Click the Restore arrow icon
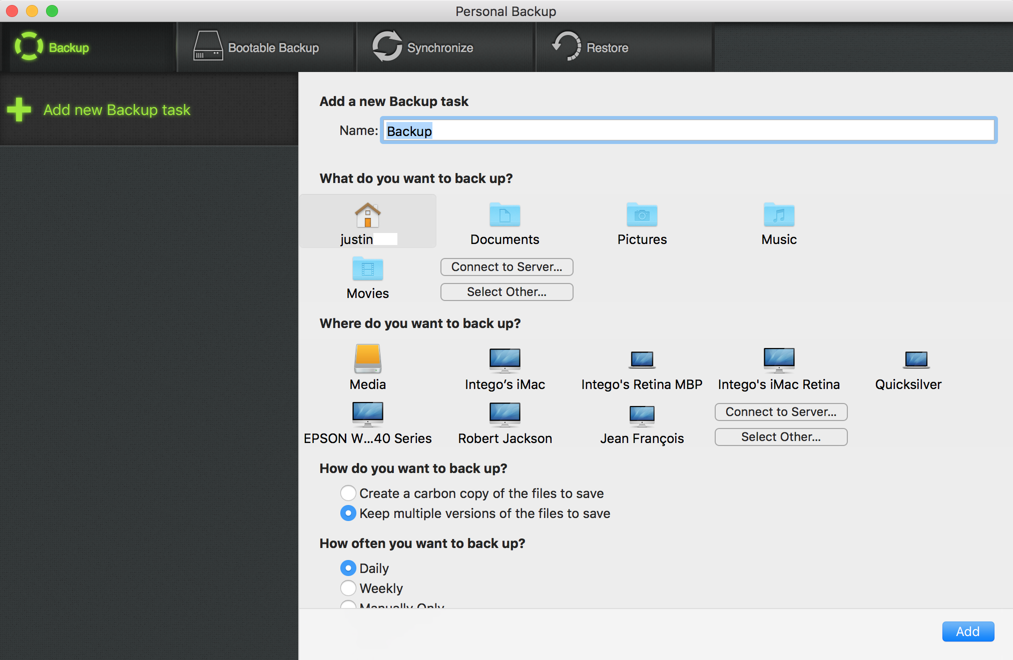 (x=567, y=46)
